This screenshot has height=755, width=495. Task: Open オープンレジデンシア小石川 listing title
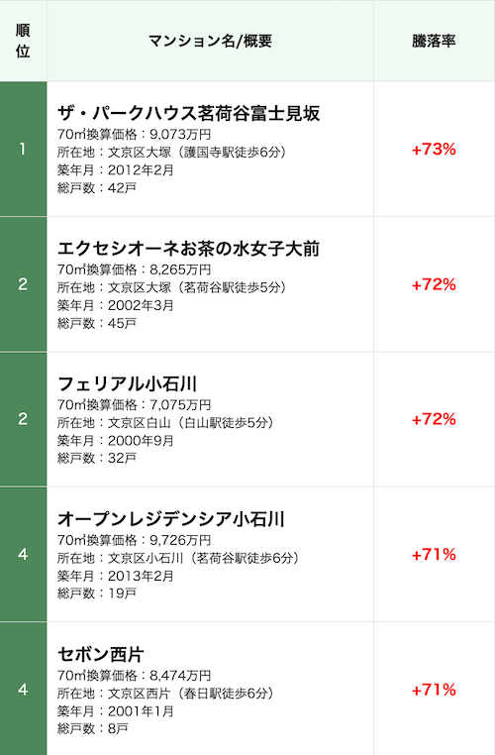pyautogui.click(x=171, y=519)
